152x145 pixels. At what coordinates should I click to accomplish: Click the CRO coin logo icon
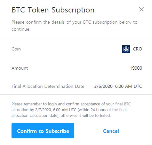coord(126,49)
